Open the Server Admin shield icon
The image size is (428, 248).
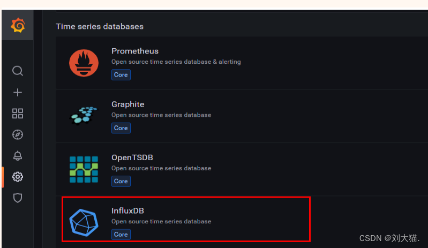(18, 198)
